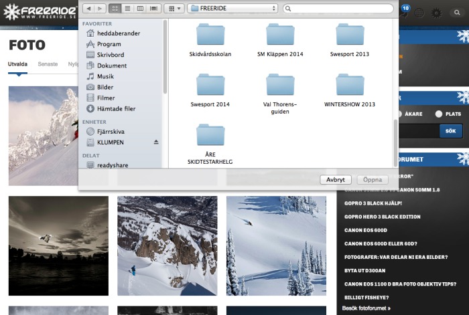Open the FREERIDE folder path dropdown

tap(232, 9)
